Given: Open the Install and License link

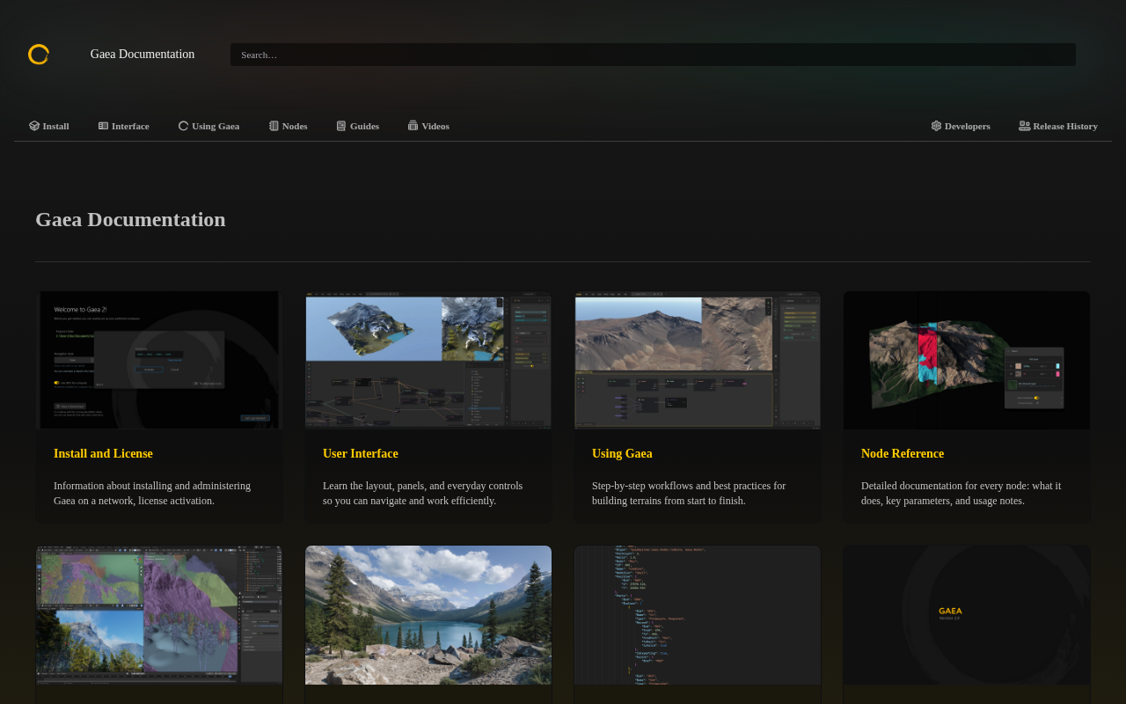Looking at the screenshot, I should (103, 453).
